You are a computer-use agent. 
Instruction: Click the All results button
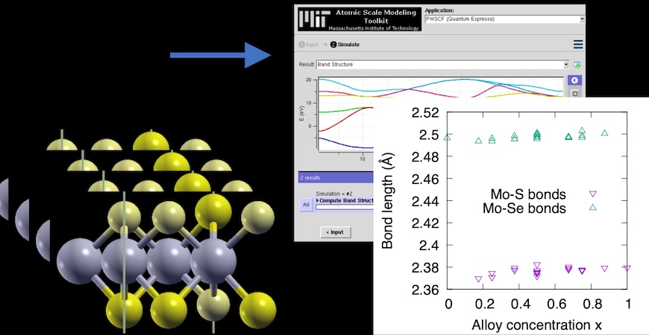coord(305,205)
